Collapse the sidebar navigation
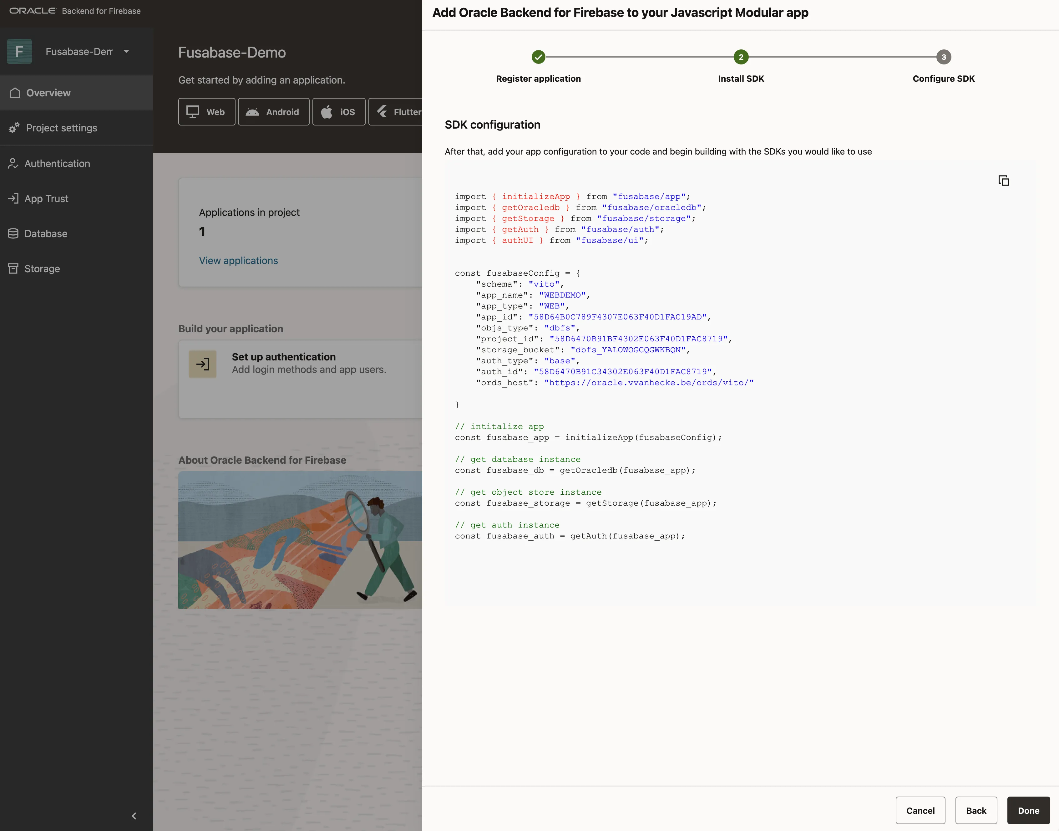 pyautogui.click(x=134, y=815)
